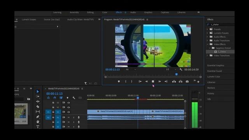This screenshot has height=140, width=249.
Task: Open the sequence tab panel menu
Action: [82, 89]
